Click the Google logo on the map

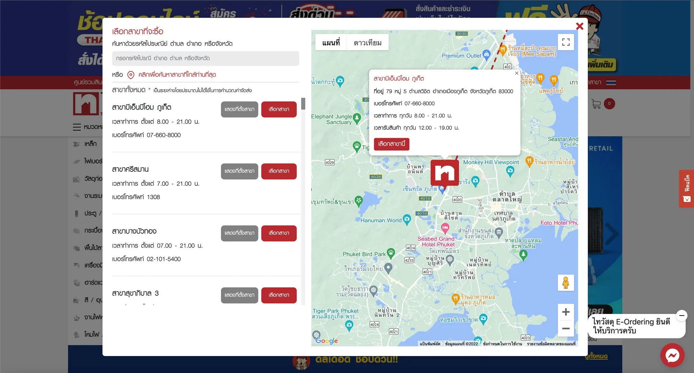point(327,341)
